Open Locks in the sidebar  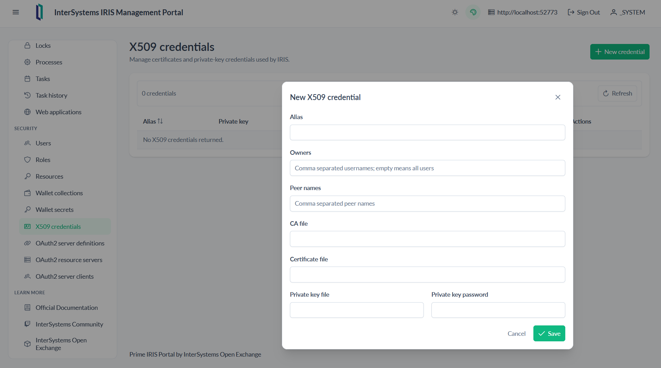[x=65, y=45]
